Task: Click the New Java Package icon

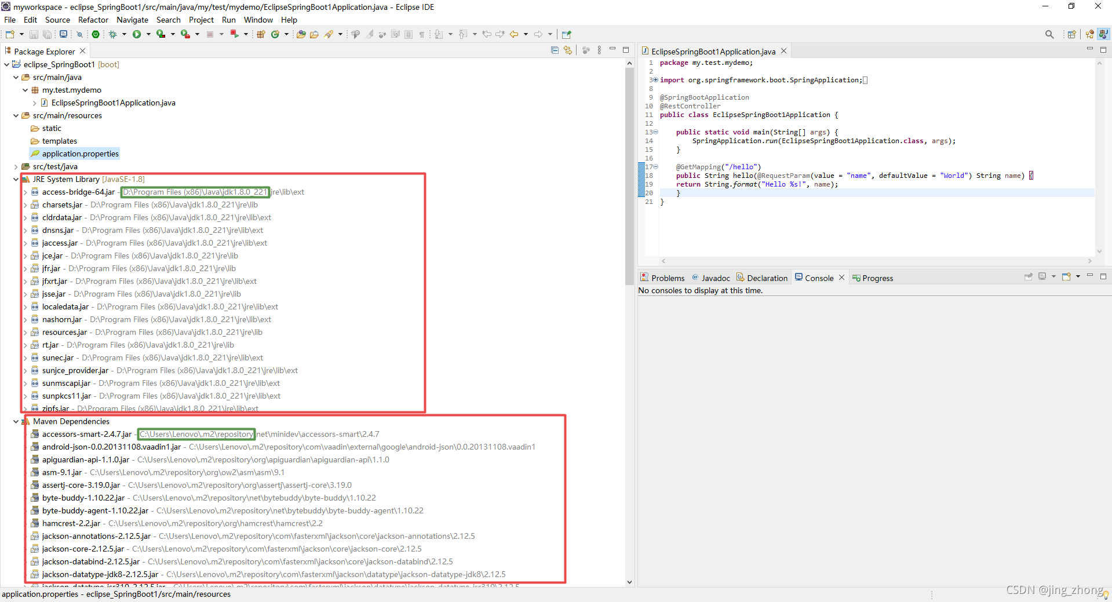Action: point(261,34)
